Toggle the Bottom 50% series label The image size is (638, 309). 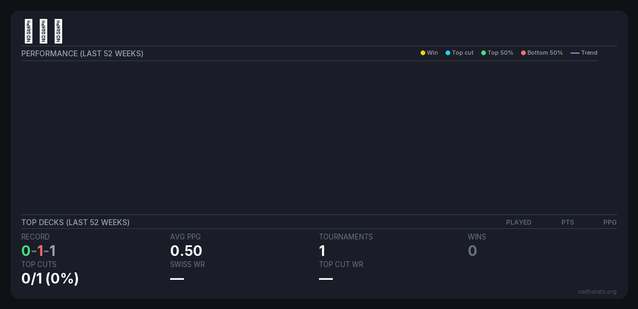[x=545, y=53]
